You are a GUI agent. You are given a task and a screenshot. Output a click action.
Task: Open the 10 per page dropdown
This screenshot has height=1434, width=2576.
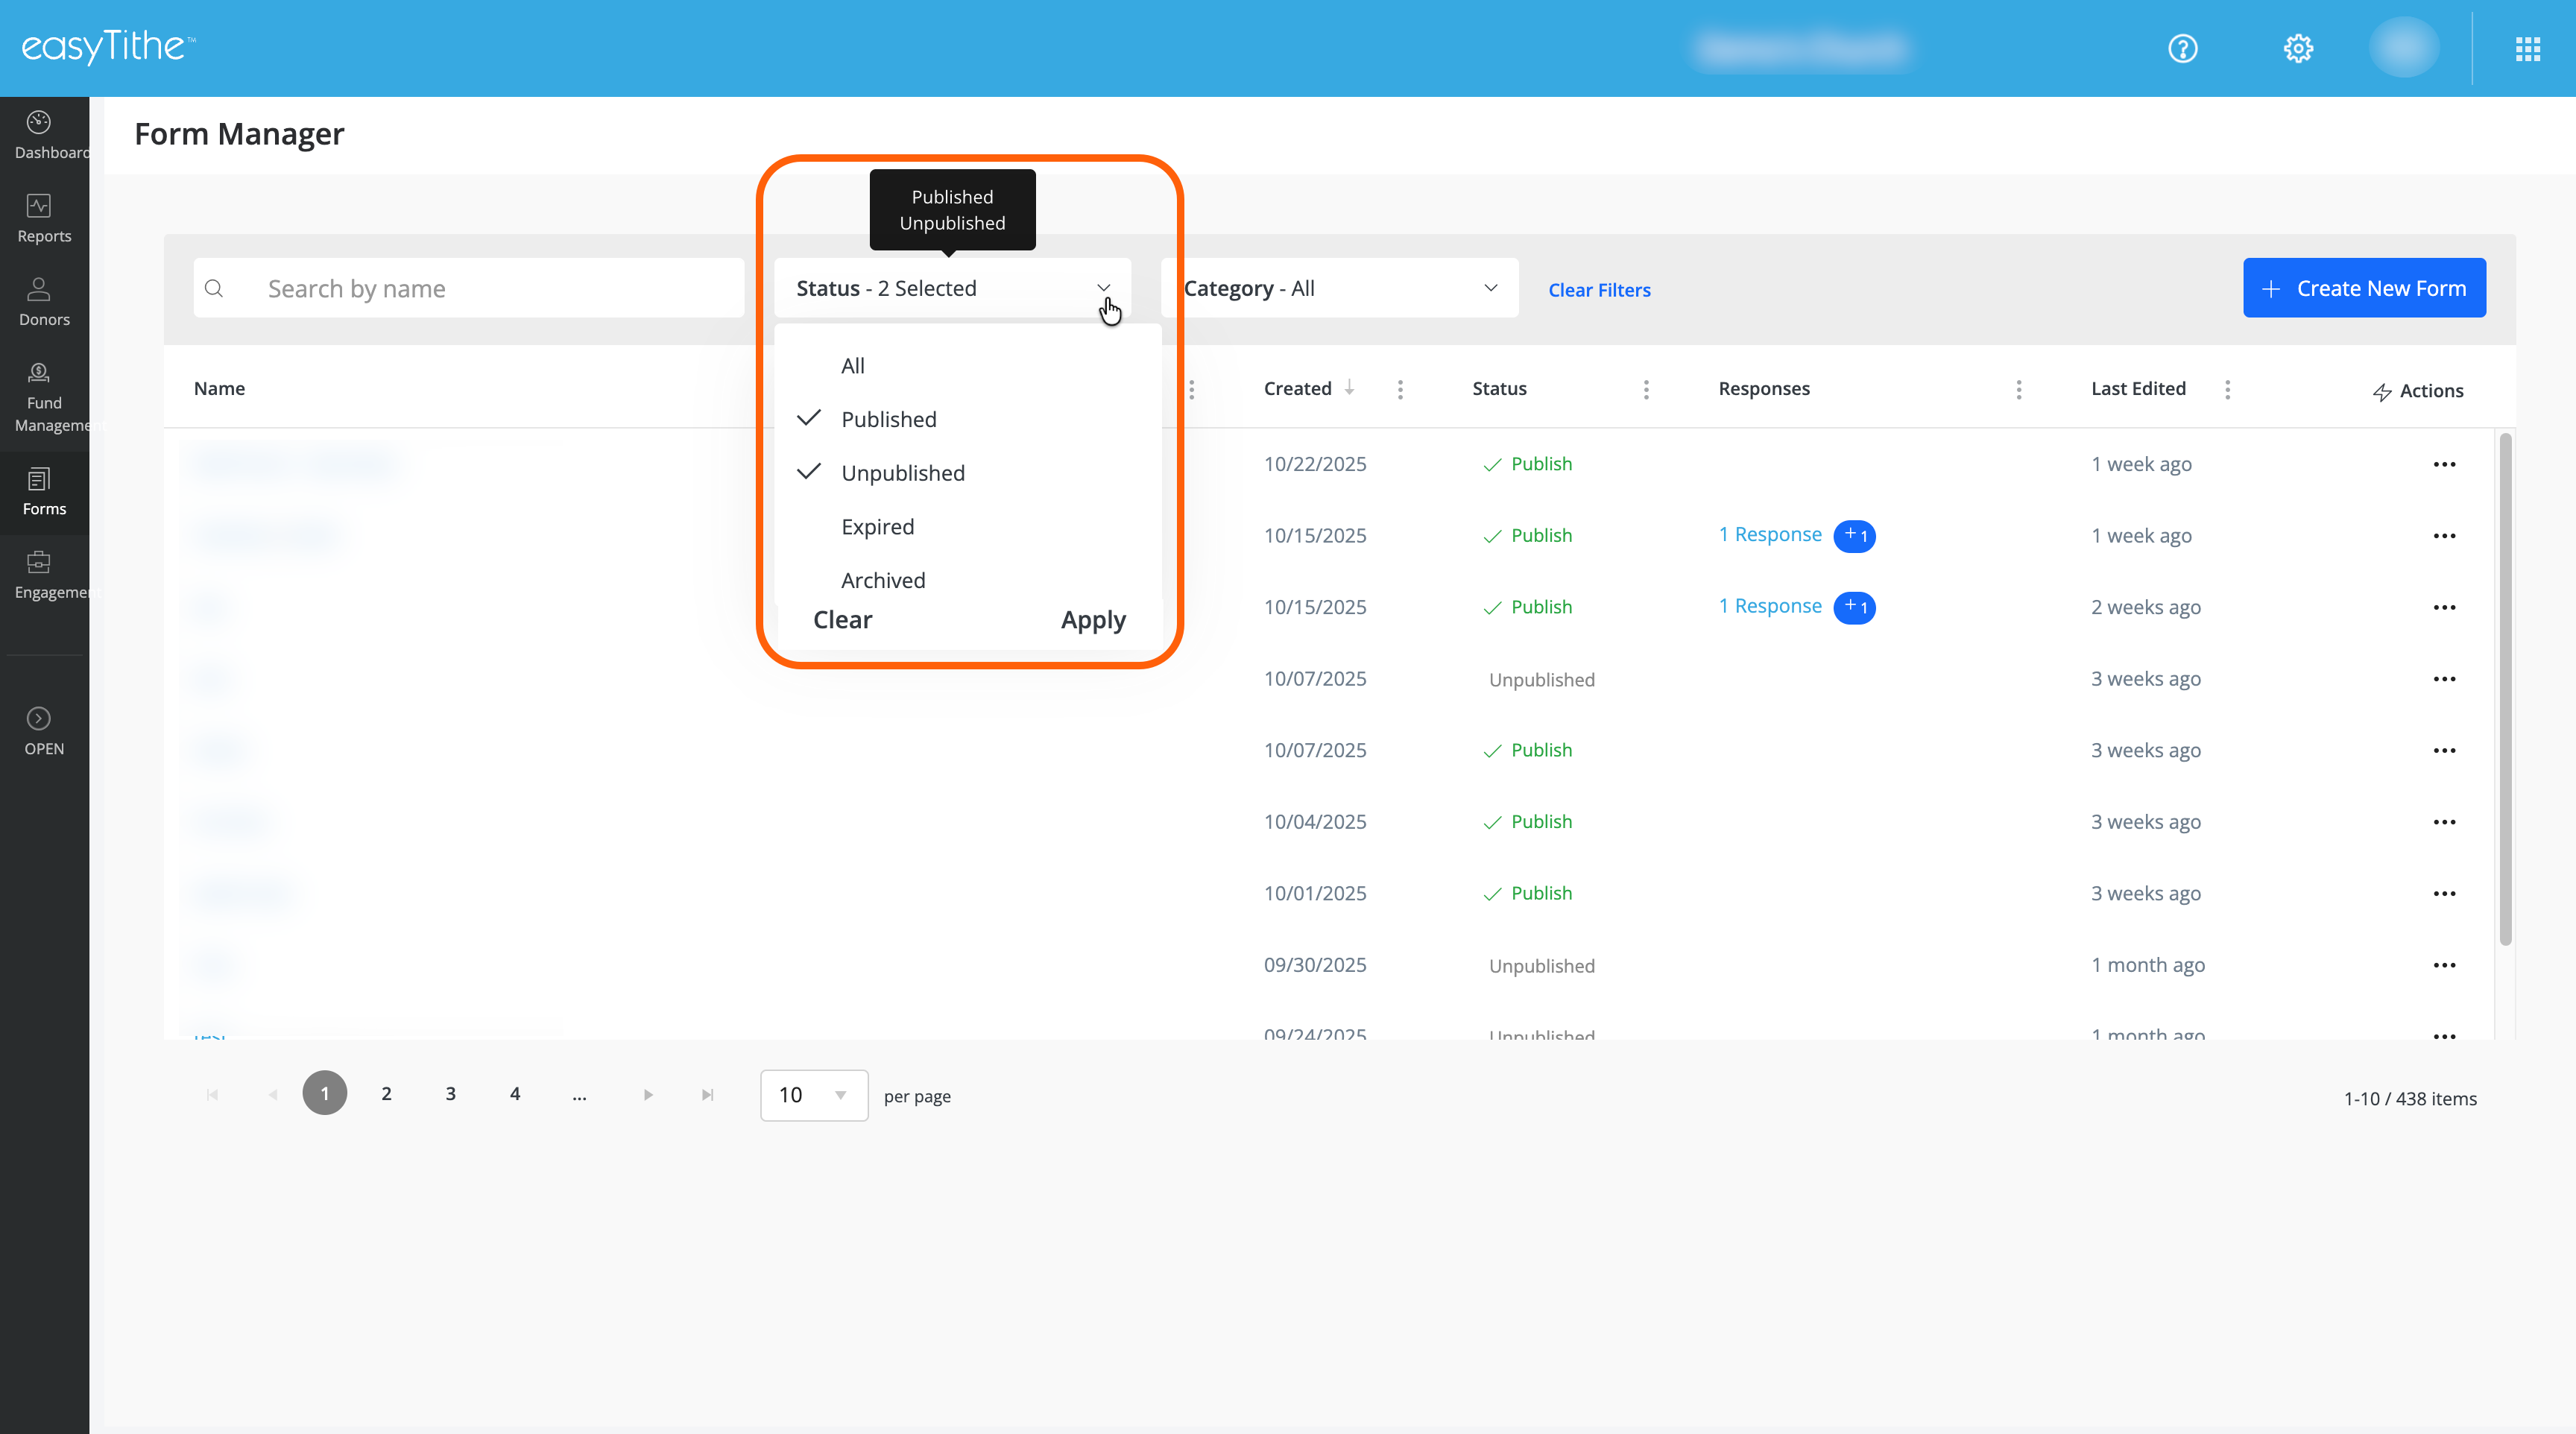click(813, 1095)
